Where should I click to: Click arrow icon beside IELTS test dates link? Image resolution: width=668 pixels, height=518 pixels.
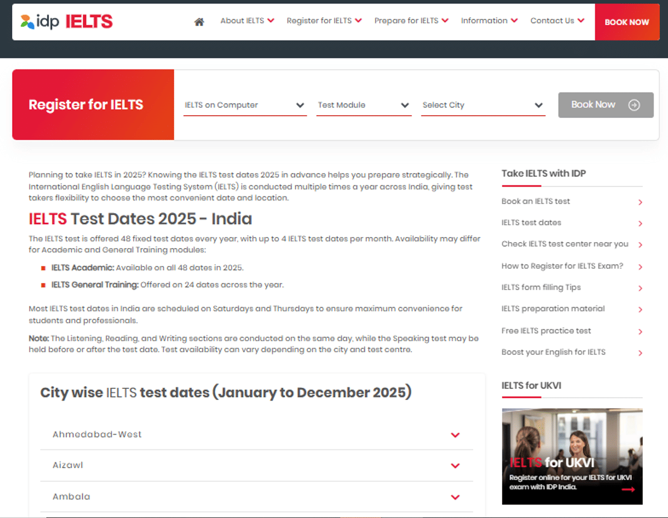click(x=640, y=224)
